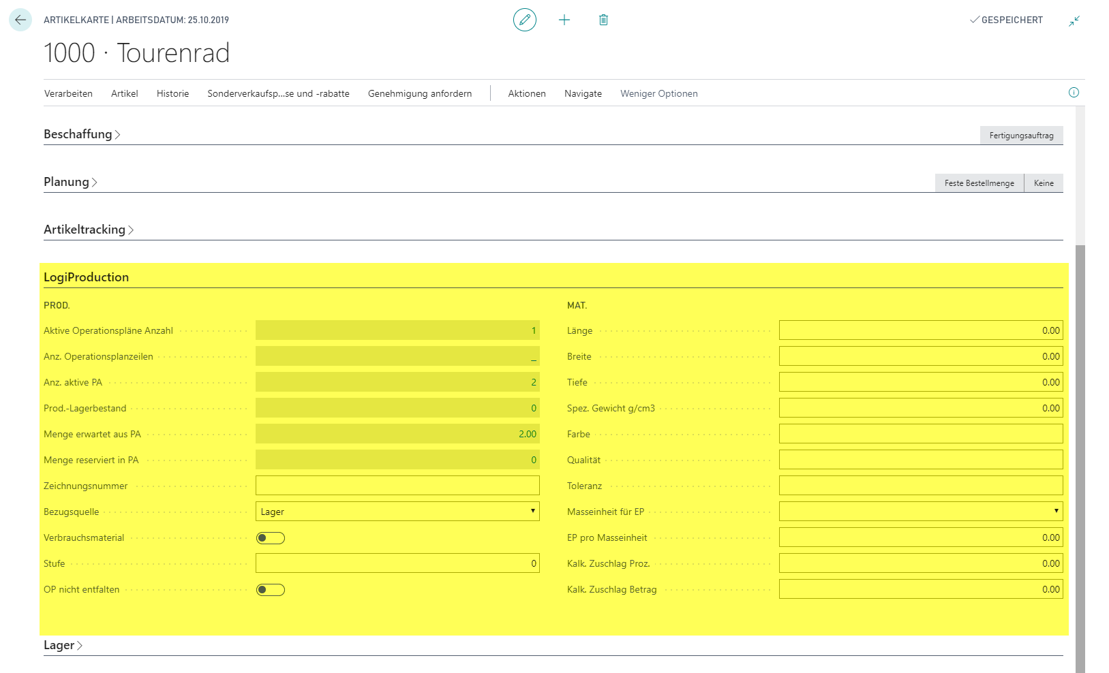Viewport: 1109px width, 673px height.
Task: Go back with the arrow icon
Action: 20,20
